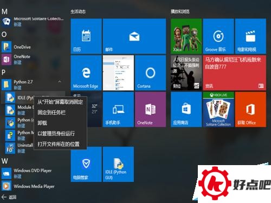The image size is (271, 203).
Task: Open the weather tile showing 32°
Action: 94,109
